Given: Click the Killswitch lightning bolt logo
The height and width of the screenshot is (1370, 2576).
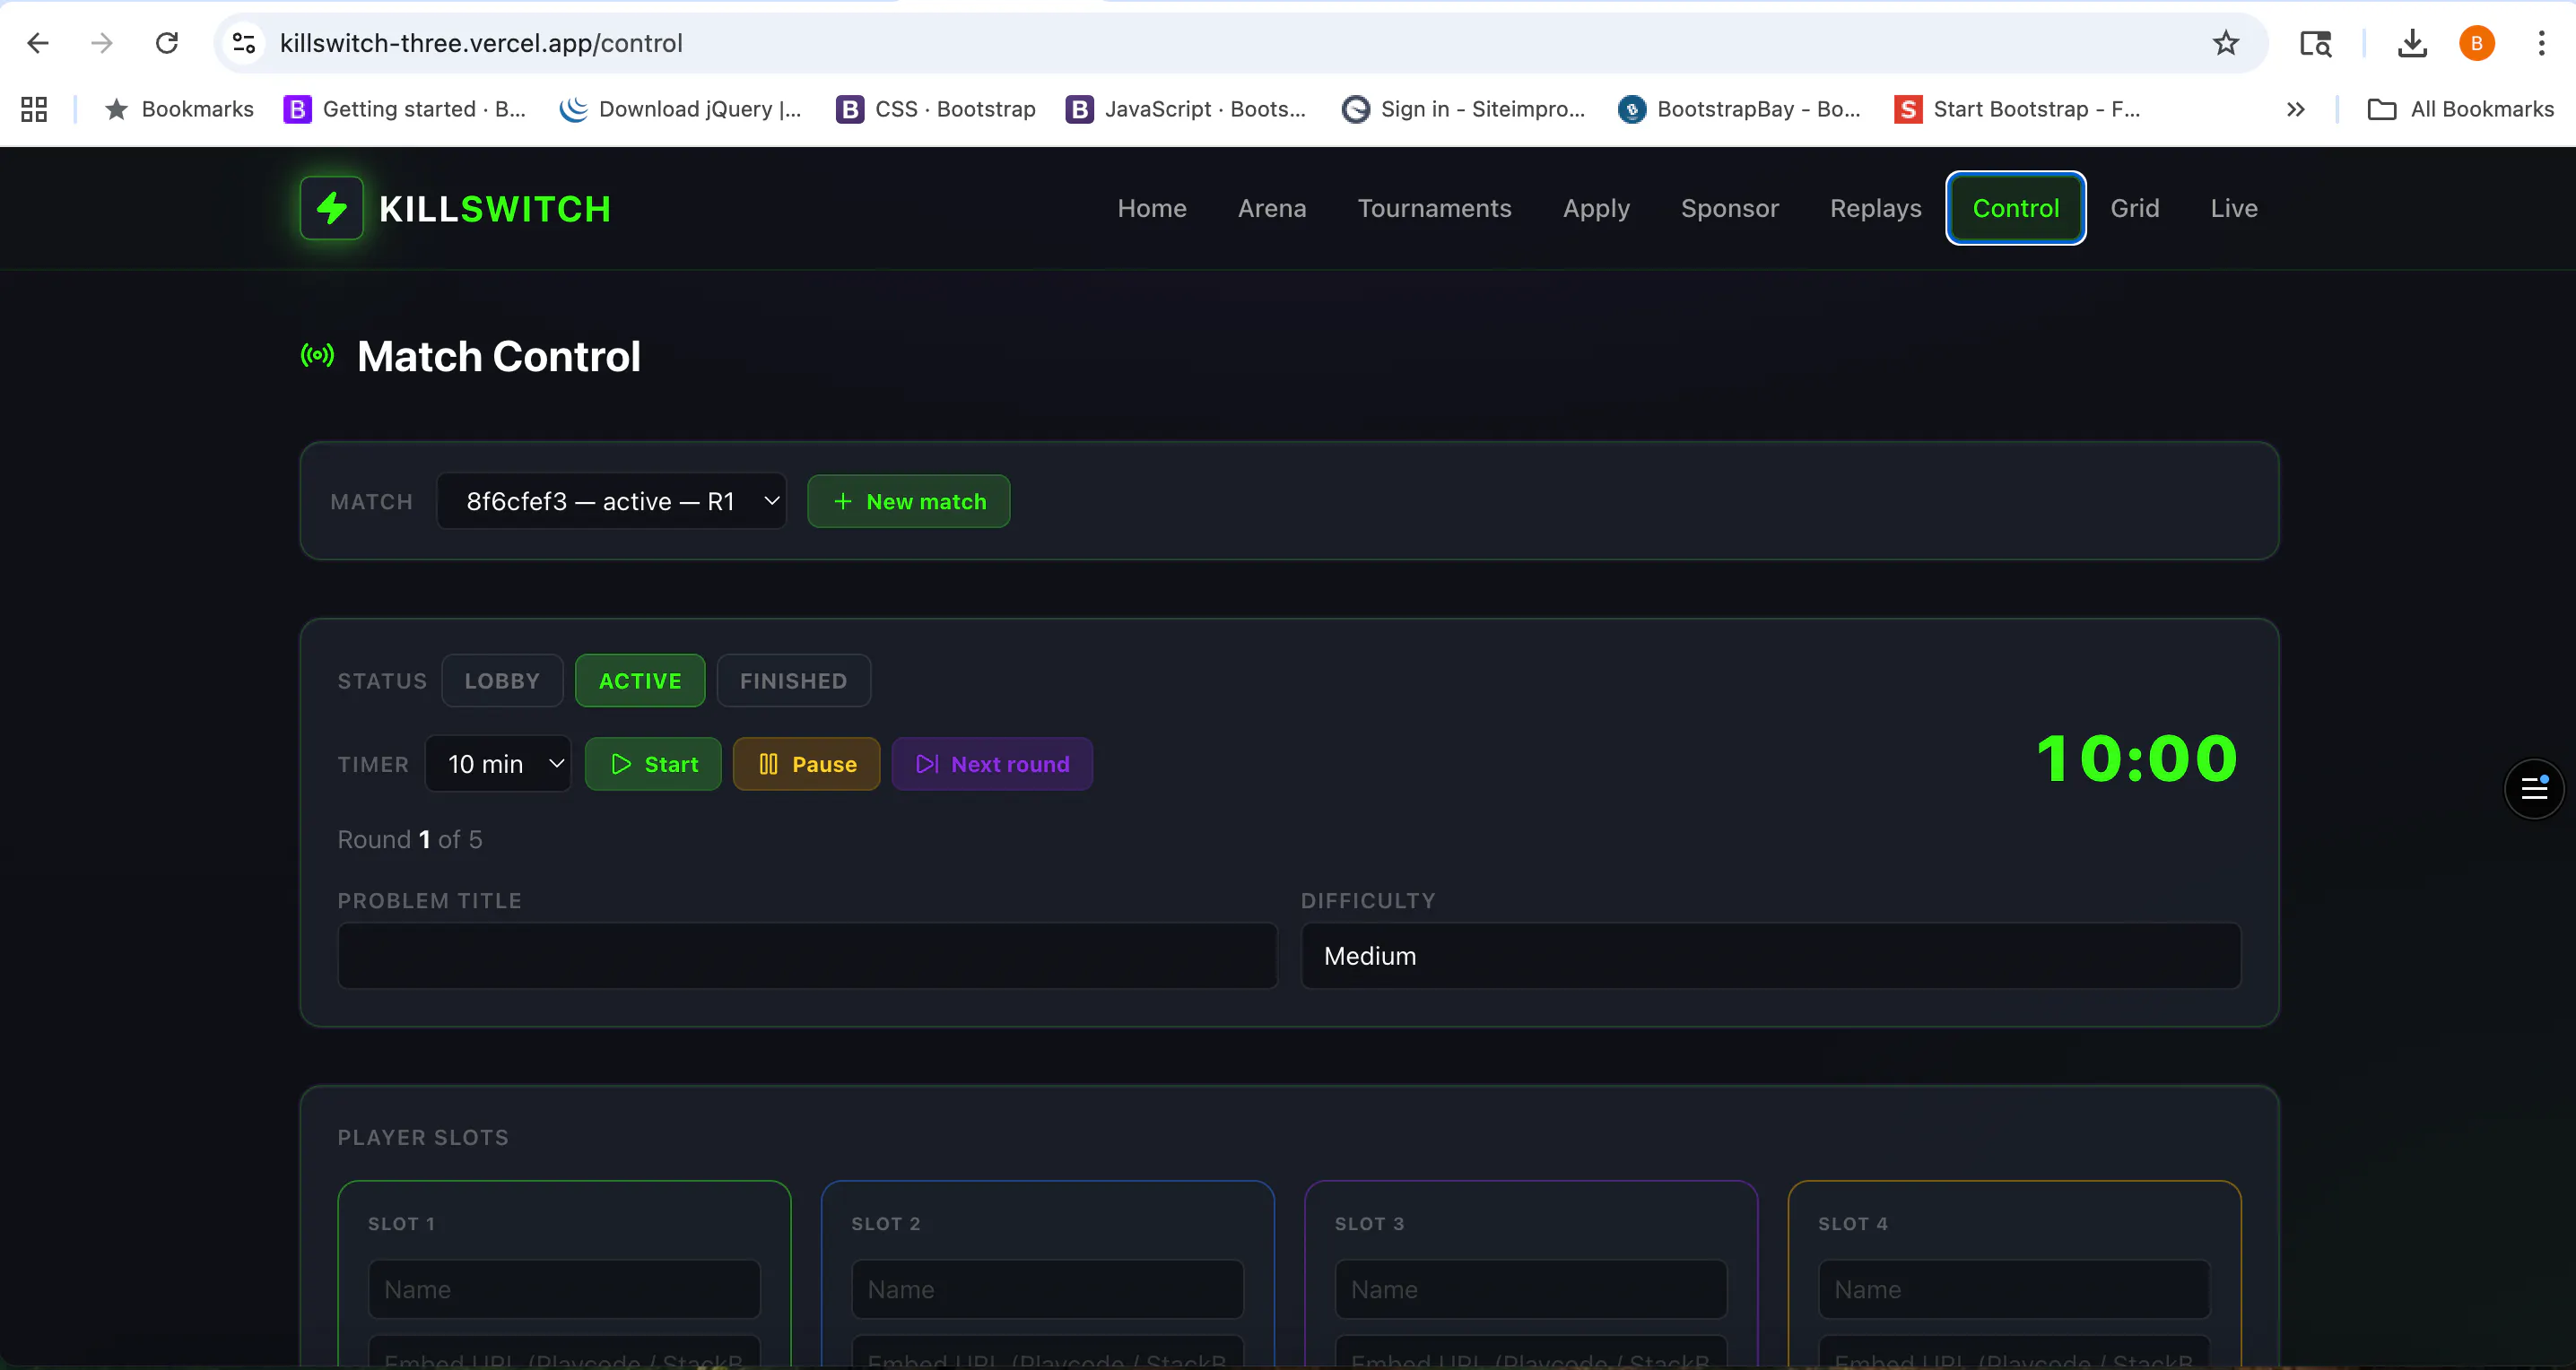Looking at the screenshot, I should tap(332, 208).
